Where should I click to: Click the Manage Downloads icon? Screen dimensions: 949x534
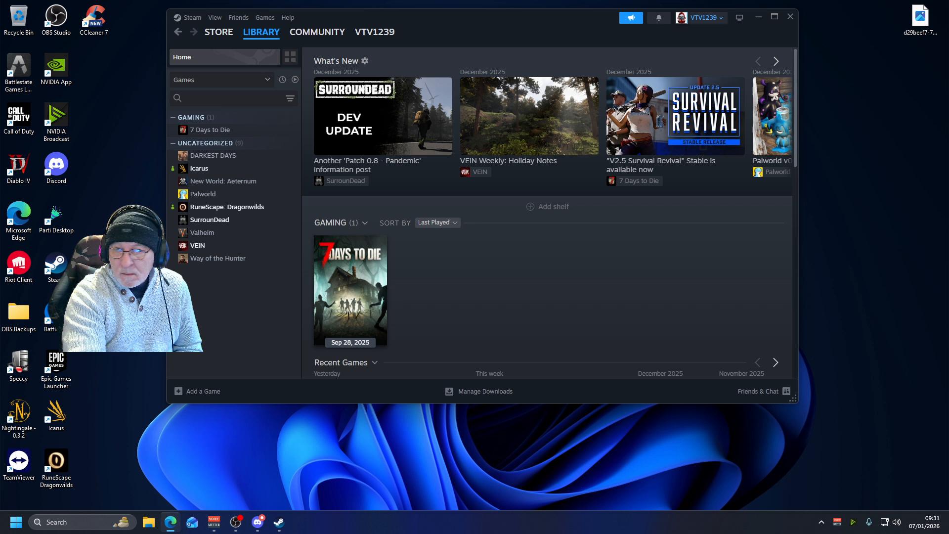click(x=449, y=392)
